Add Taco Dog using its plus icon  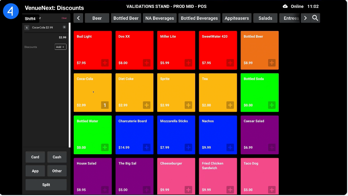tap(272, 190)
